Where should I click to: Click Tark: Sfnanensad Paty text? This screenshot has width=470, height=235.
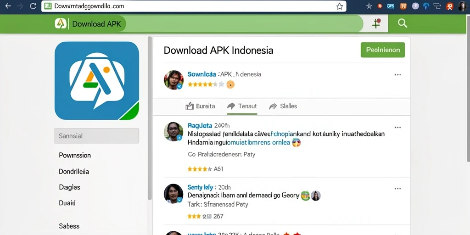218,204
